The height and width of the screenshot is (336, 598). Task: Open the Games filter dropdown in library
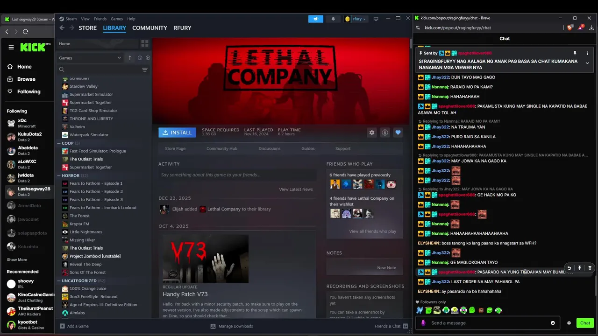click(x=90, y=58)
